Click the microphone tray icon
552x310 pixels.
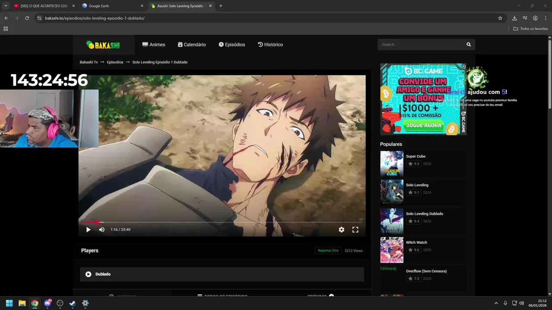click(505, 303)
